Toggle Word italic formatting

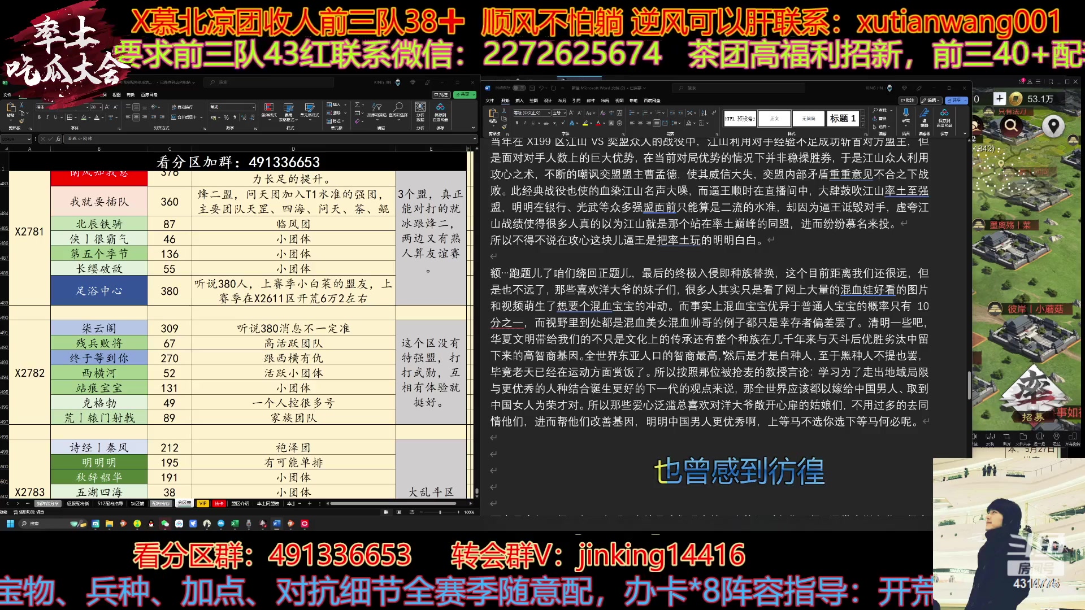coord(525,123)
